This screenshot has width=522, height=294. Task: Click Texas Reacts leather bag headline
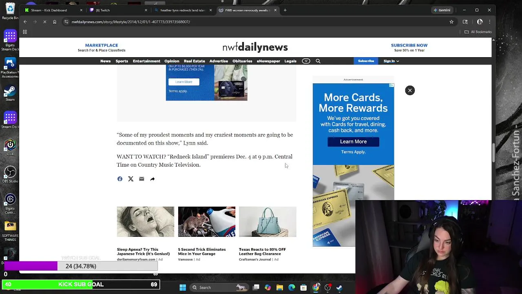pyautogui.click(x=262, y=252)
